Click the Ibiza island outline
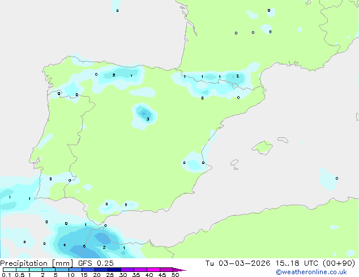This screenshot has width=359, height=277. [x=234, y=163]
